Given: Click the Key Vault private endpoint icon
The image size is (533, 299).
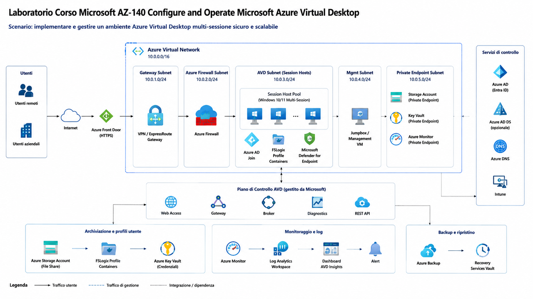Looking at the screenshot, I should coord(396,118).
